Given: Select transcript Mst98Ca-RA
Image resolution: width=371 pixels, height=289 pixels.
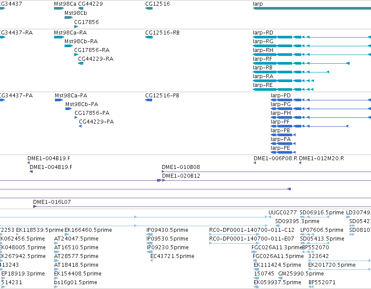Looking at the screenshot, I should point(59,37).
